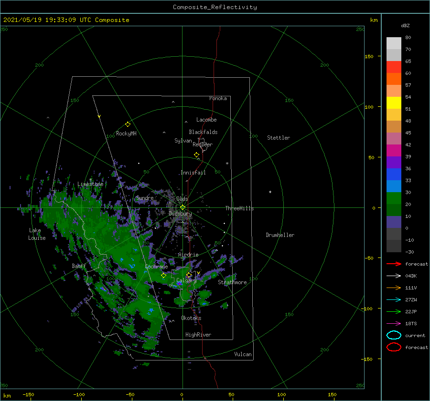Click the -30 dBZ scale value
The height and width of the screenshot is (401, 430).
[410, 252]
